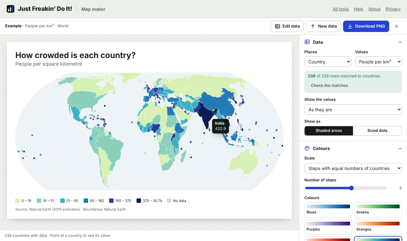Upload a new dataset with New data

click(x=324, y=26)
